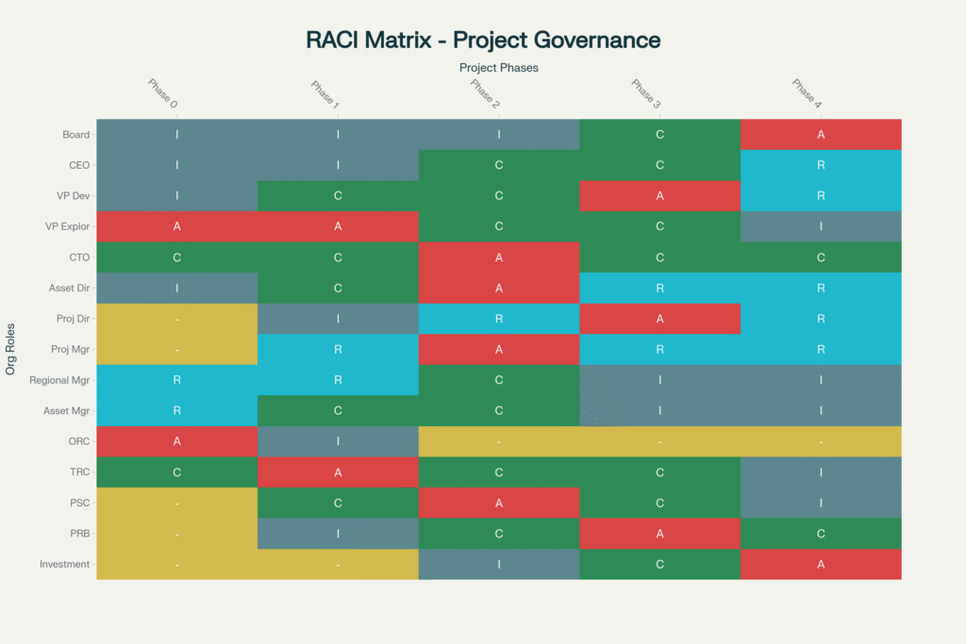Image resolution: width=966 pixels, height=644 pixels.
Task: Click the Org Roles axis label
Action: pos(11,349)
